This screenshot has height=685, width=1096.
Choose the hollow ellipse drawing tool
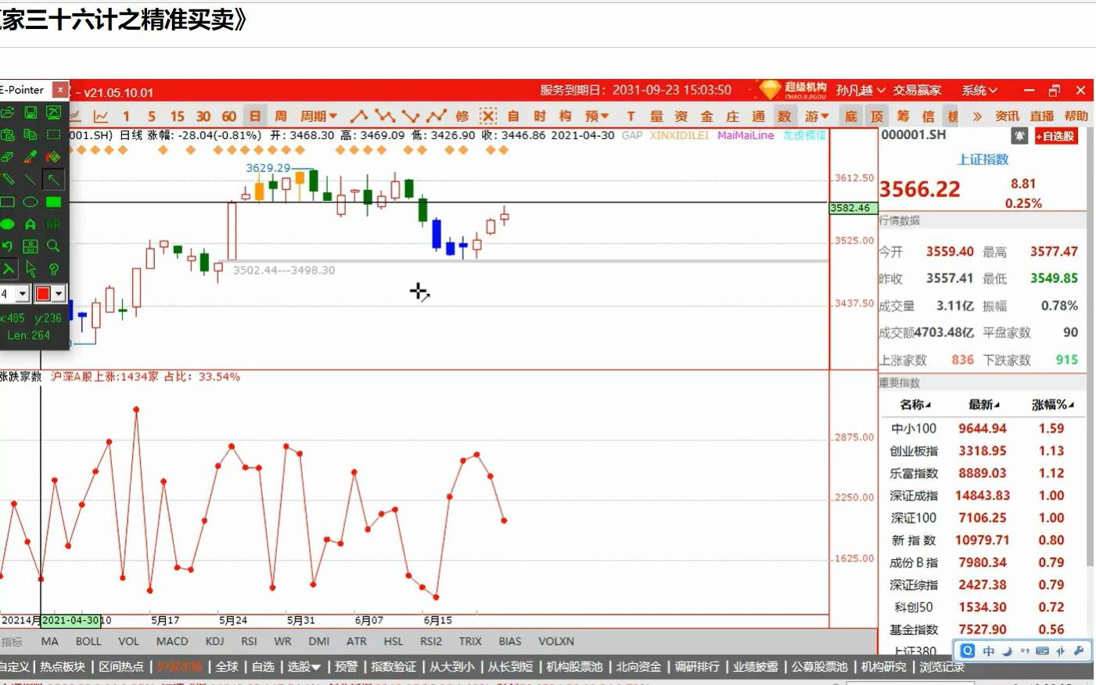pyautogui.click(x=31, y=202)
